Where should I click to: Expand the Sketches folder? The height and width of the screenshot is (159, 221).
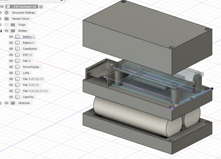(x=1, y=103)
